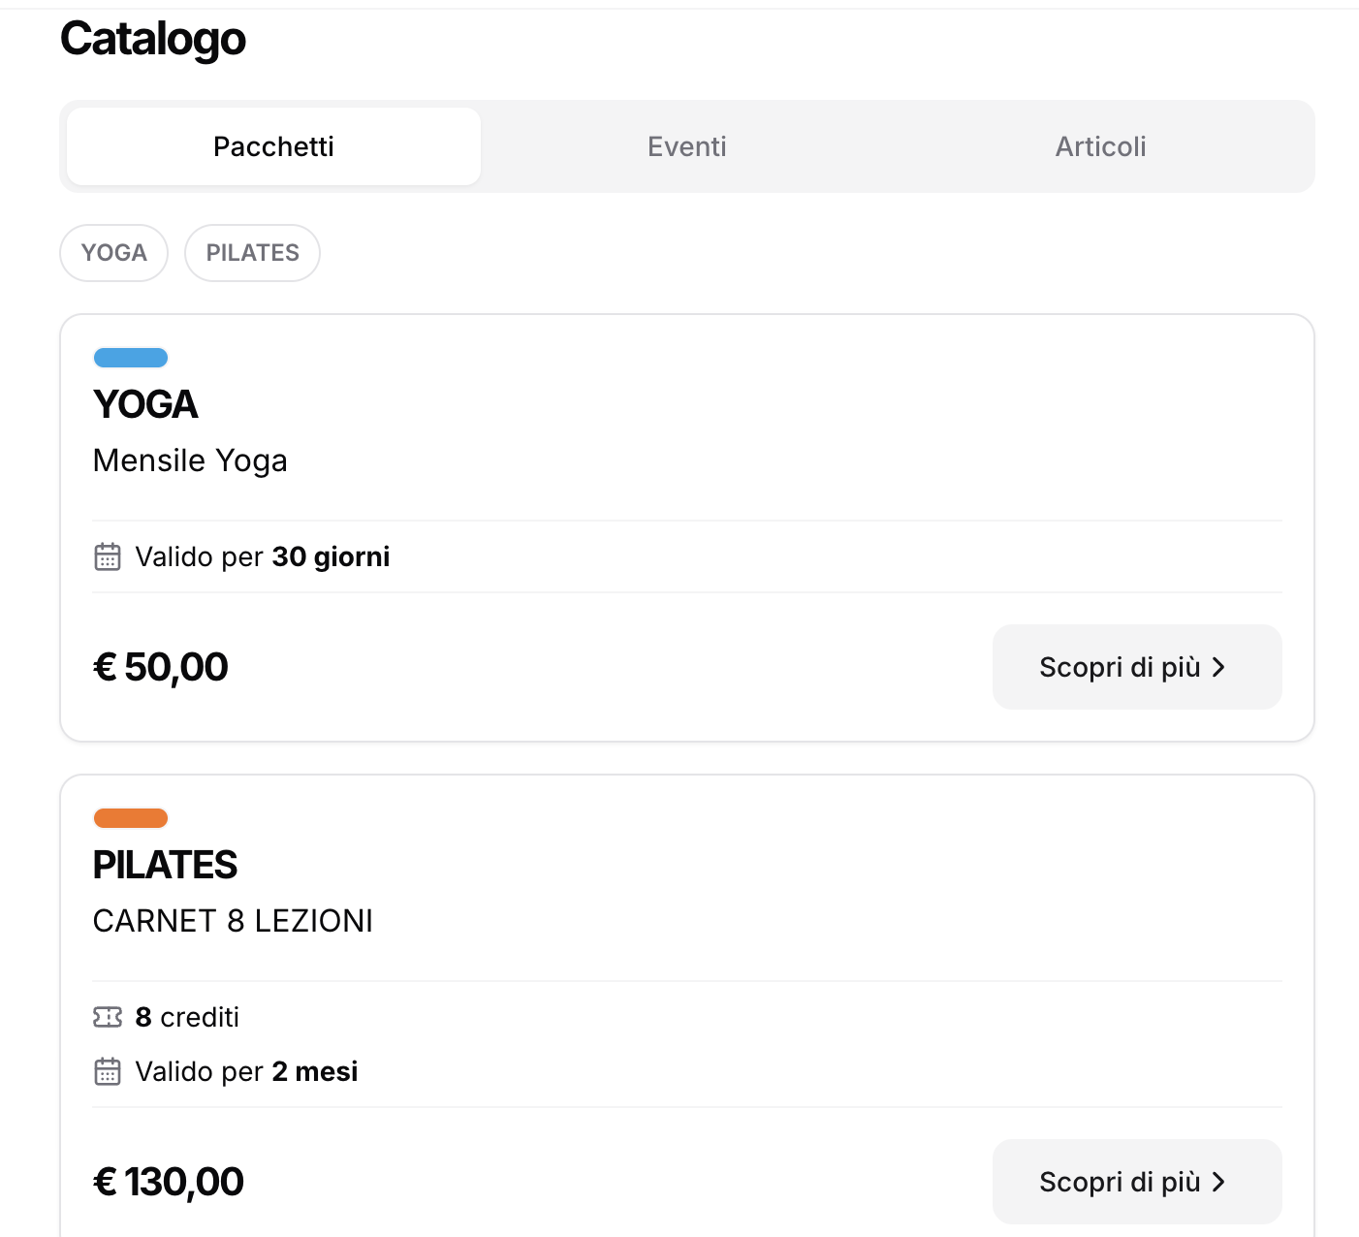This screenshot has height=1237, width=1359.
Task: Click the ticket icon beside 8 crediti
Action: click(108, 1017)
